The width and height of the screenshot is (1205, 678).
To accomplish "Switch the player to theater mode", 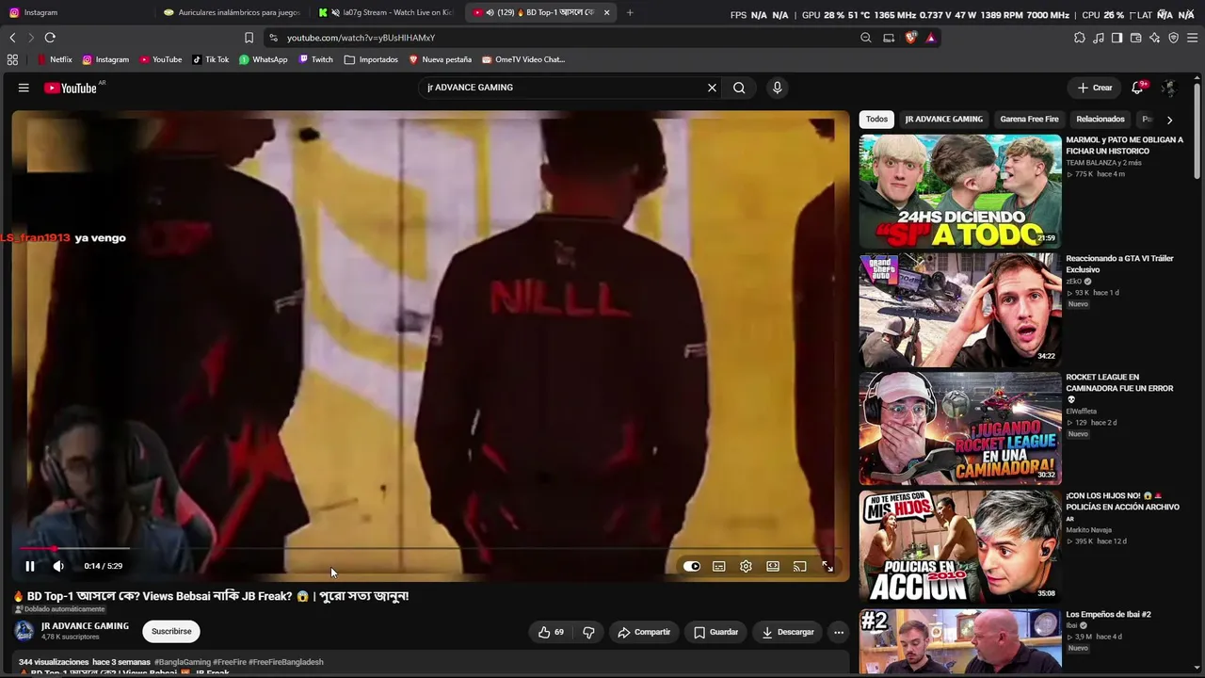I will pyautogui.click(x=773, y=566).
